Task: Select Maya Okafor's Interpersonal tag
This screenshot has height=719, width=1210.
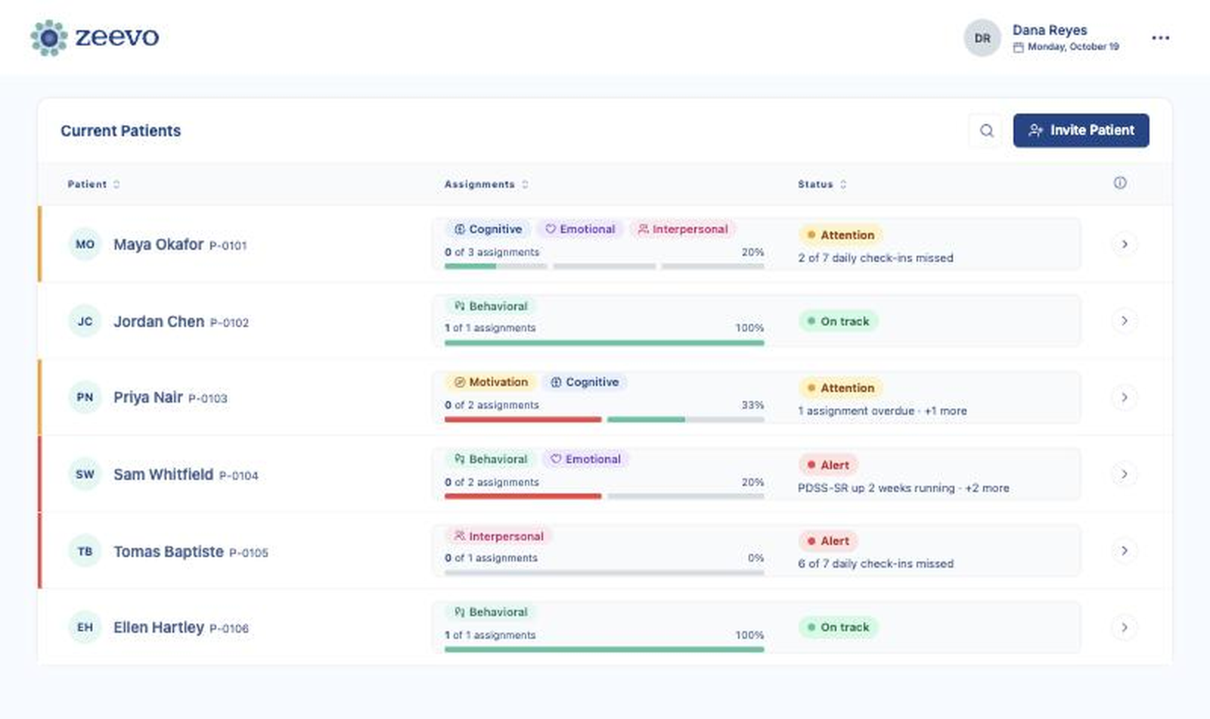Action: (x=683, y=229)
